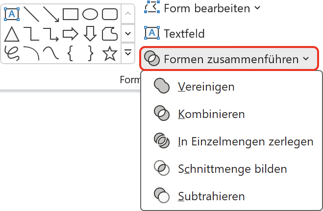Choose the scribble freeform shape
This screenshot has width=323, height=211.
12,53
